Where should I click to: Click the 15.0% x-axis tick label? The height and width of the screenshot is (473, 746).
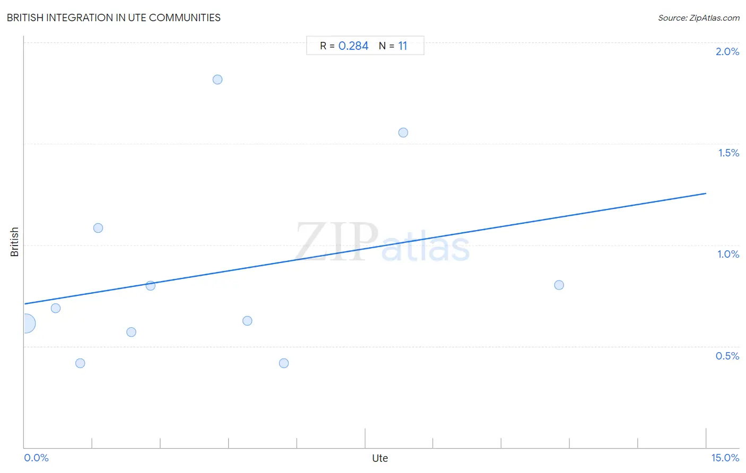(725, 458)
